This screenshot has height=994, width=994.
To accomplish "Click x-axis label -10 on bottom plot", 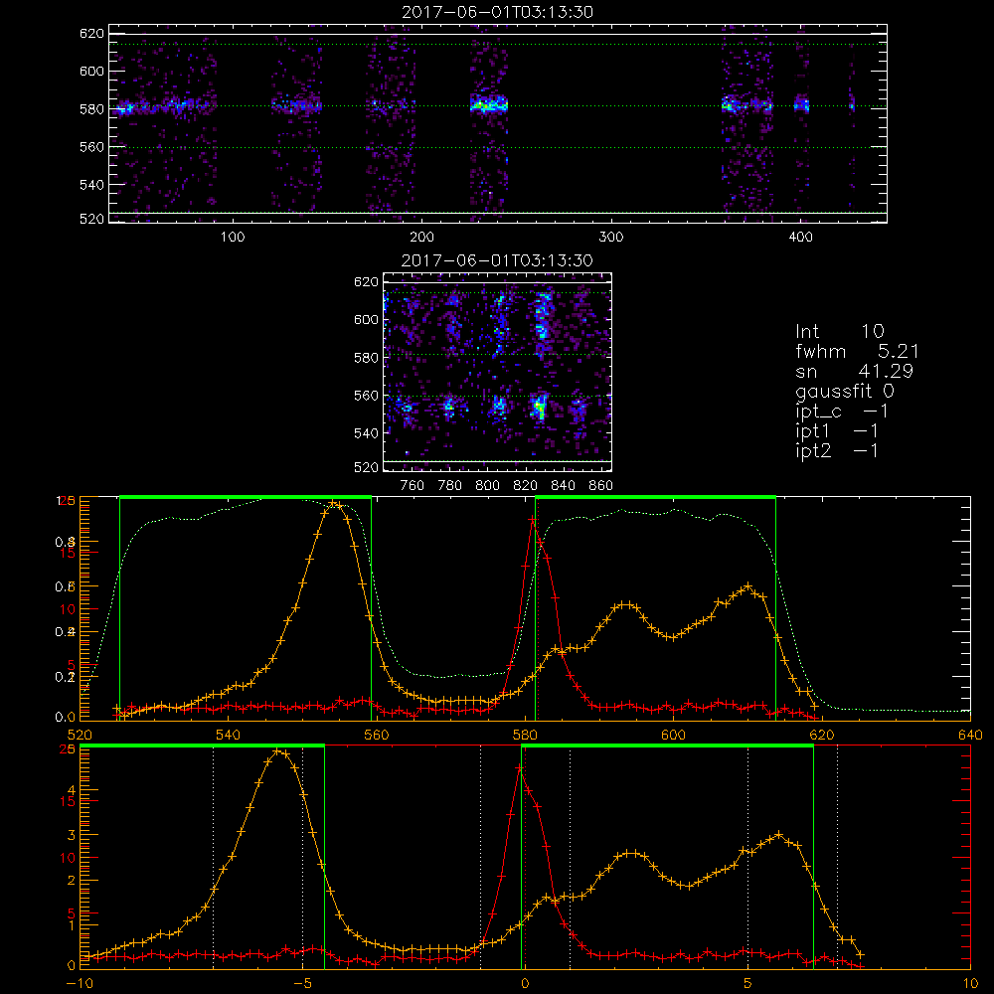I will pyautogui.click(x=80, y=983).
